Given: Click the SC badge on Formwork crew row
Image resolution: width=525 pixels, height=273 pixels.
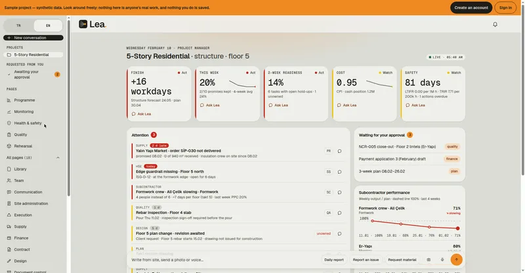Looking at the screenshot, I should 329,192.
